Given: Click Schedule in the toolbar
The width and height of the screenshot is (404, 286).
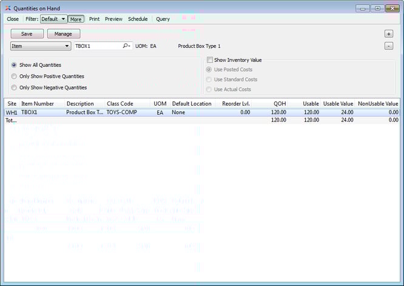Looking at the screenshot, I should (138, 19).
